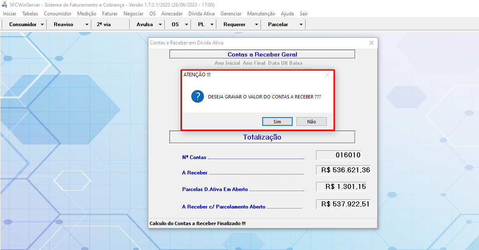
Task: Open the Arrecadar menu
Action: click(172, 14)
